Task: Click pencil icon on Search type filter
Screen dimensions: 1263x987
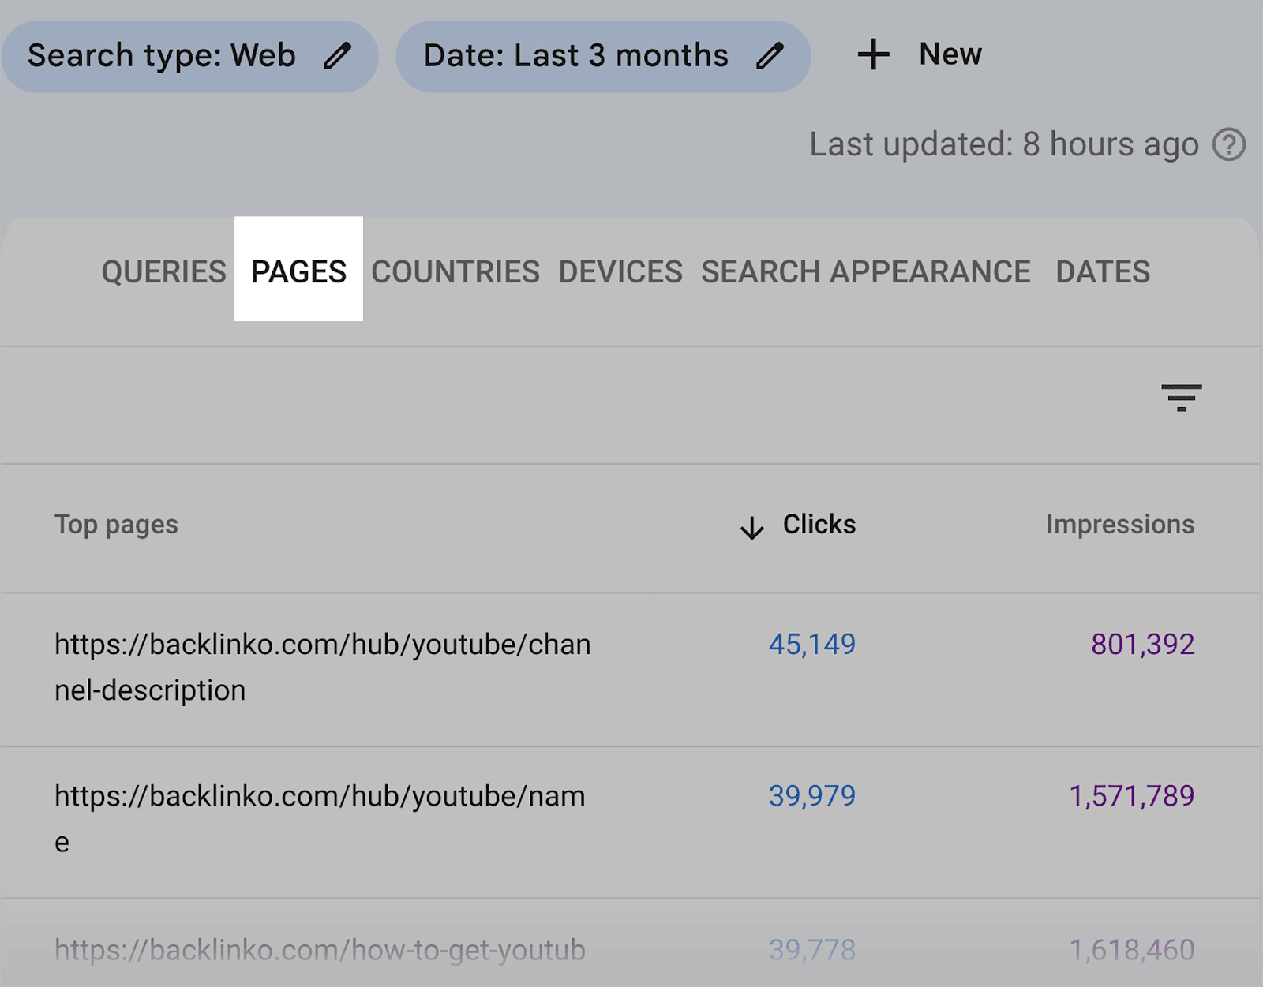Action: click(x=337, y=56)
